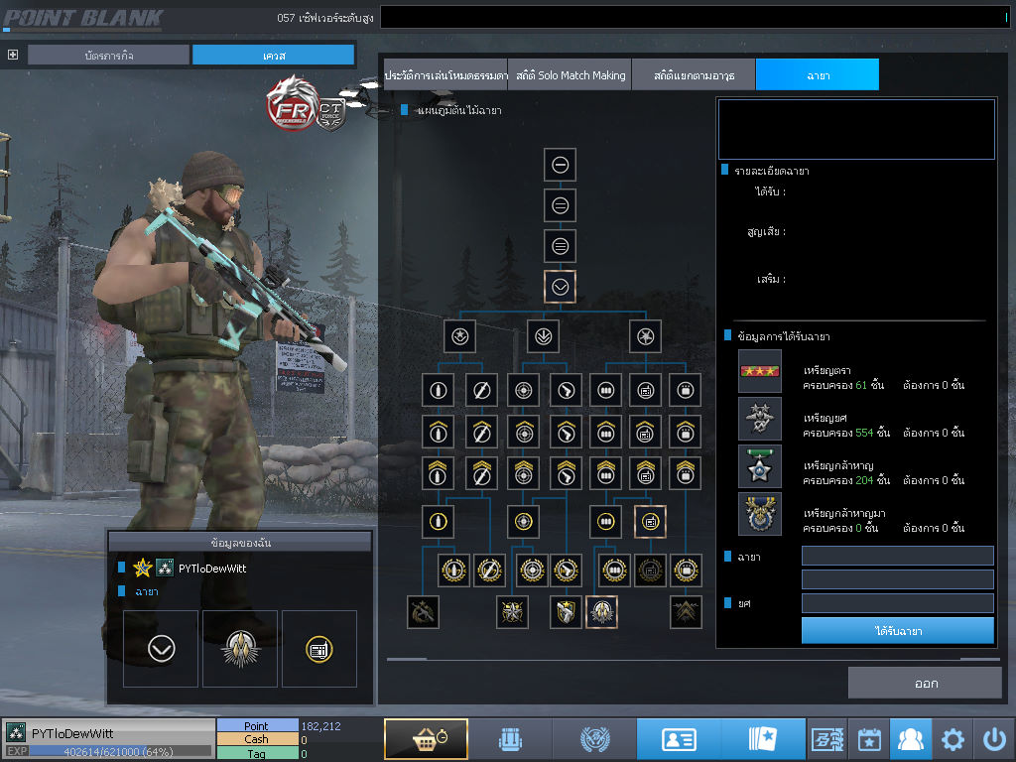Select the plain white crosshair node

click(524, 390)
